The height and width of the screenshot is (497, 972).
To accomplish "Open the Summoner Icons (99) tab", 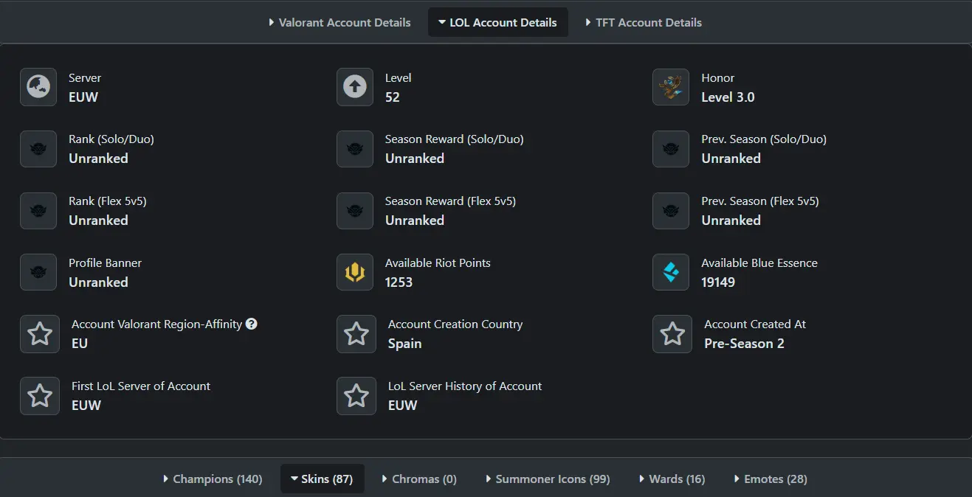I will click(x=548, y=479).
